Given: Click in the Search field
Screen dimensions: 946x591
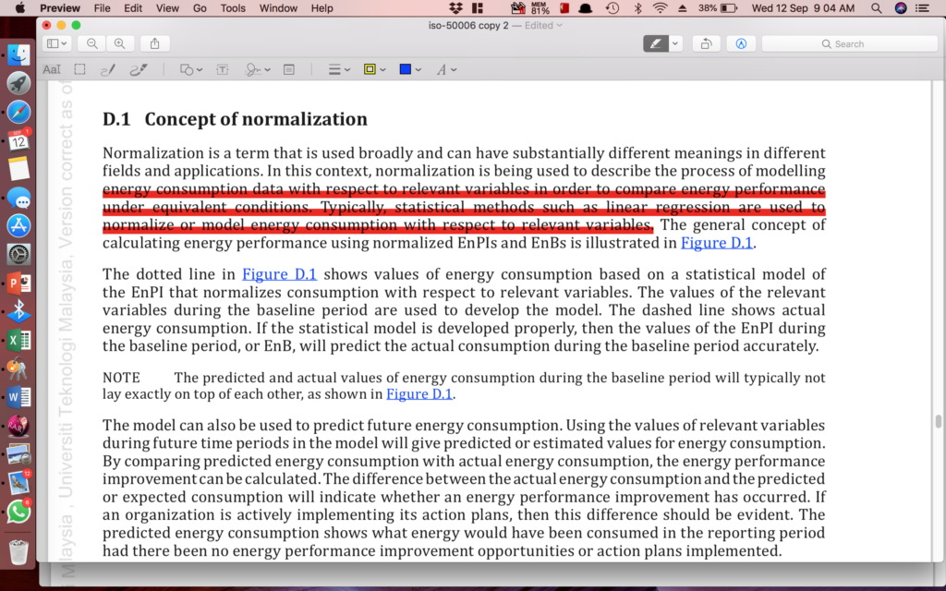Looking at the screenshot, I should (x=848, y=43).
